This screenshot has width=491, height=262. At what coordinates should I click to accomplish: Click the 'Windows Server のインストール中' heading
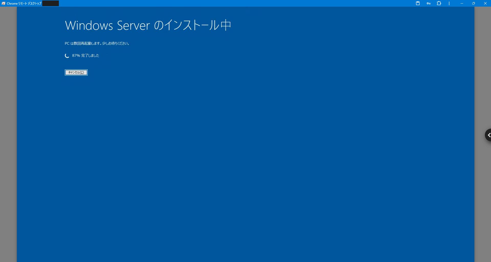pyautogui.click(x=148, y=26)
